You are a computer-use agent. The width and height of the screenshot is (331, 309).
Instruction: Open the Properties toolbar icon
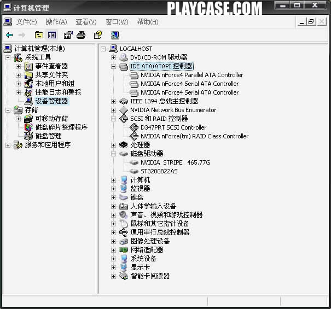[x=68, y=35]
